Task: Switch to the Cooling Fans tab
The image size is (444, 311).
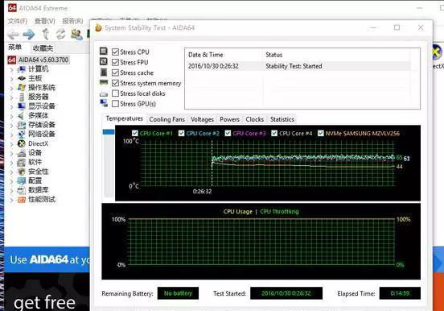Action: (166, 119)
